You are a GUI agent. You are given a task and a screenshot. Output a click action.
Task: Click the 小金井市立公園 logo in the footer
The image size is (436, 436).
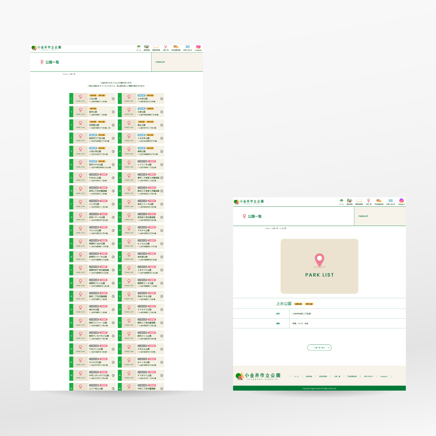coord(258,376)
